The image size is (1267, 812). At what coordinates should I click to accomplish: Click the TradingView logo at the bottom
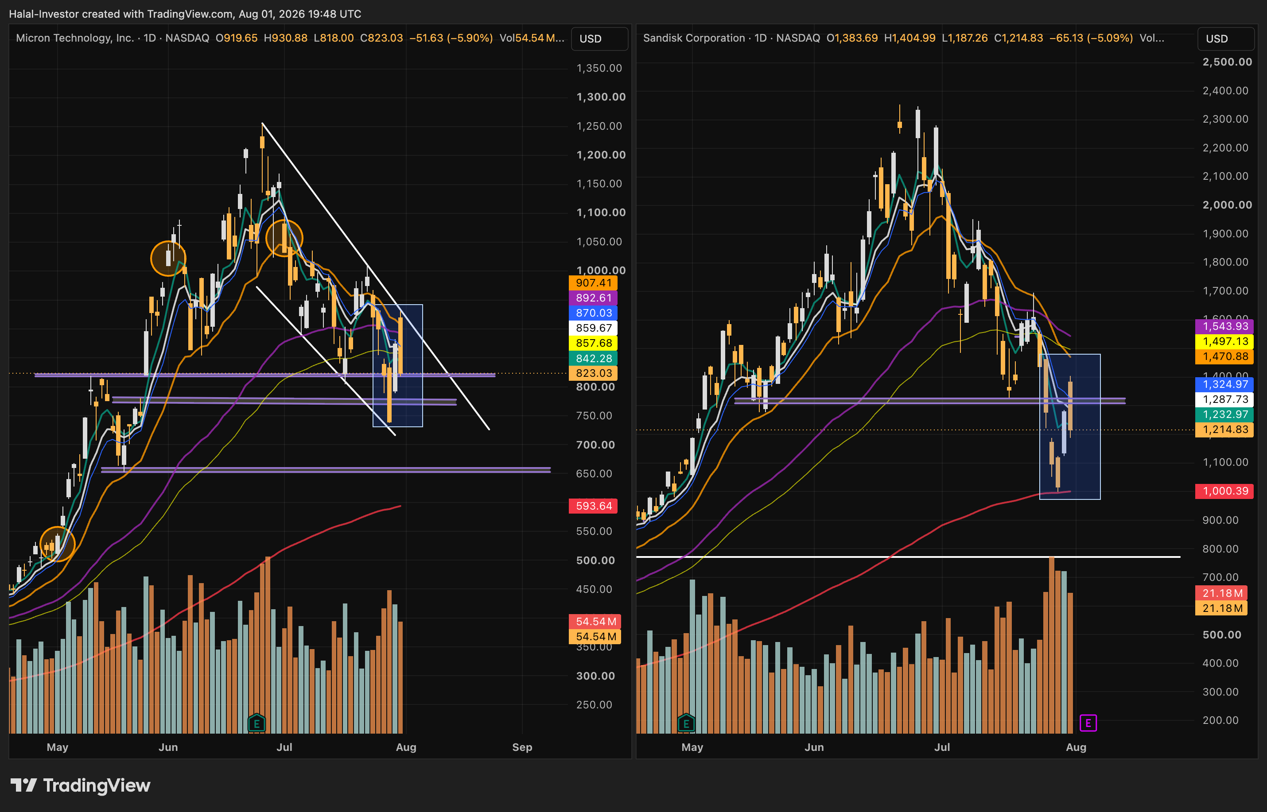(x=80, y=785)
